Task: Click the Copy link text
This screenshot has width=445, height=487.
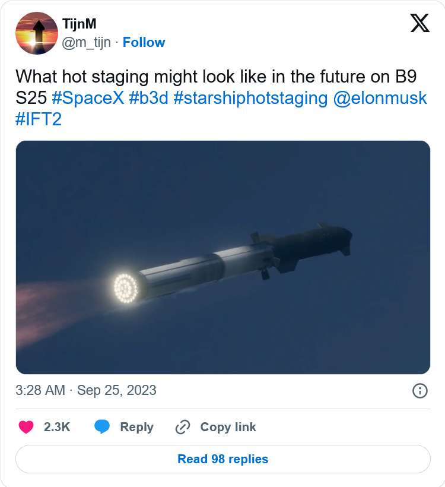Action: tap(228, 427)
